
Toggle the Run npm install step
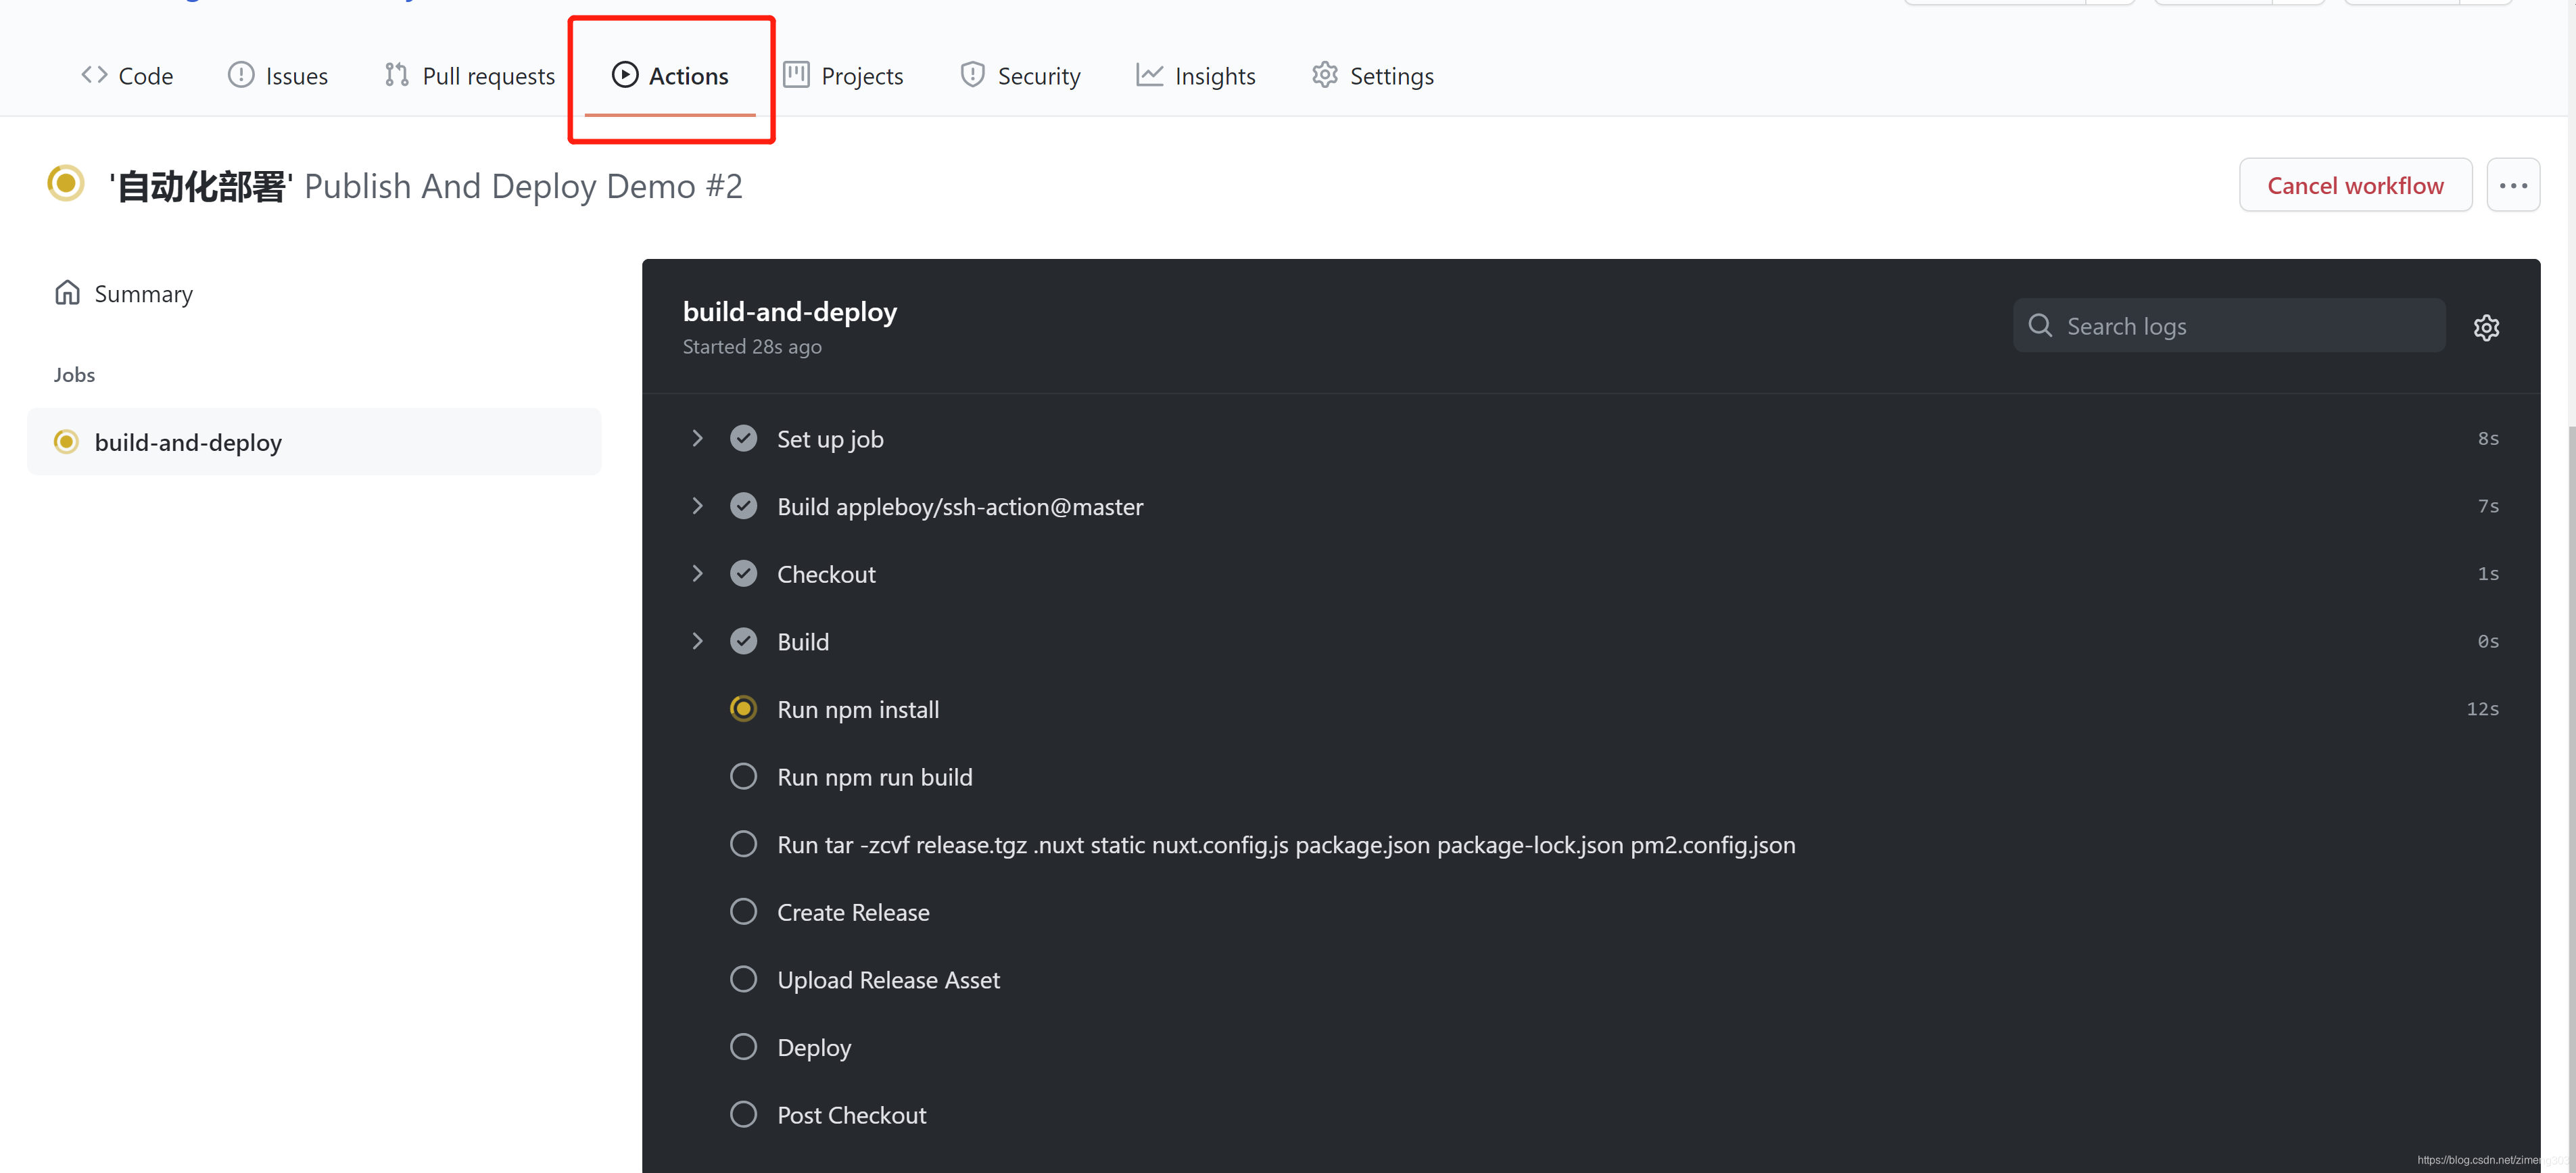click(x=857, y=707)
